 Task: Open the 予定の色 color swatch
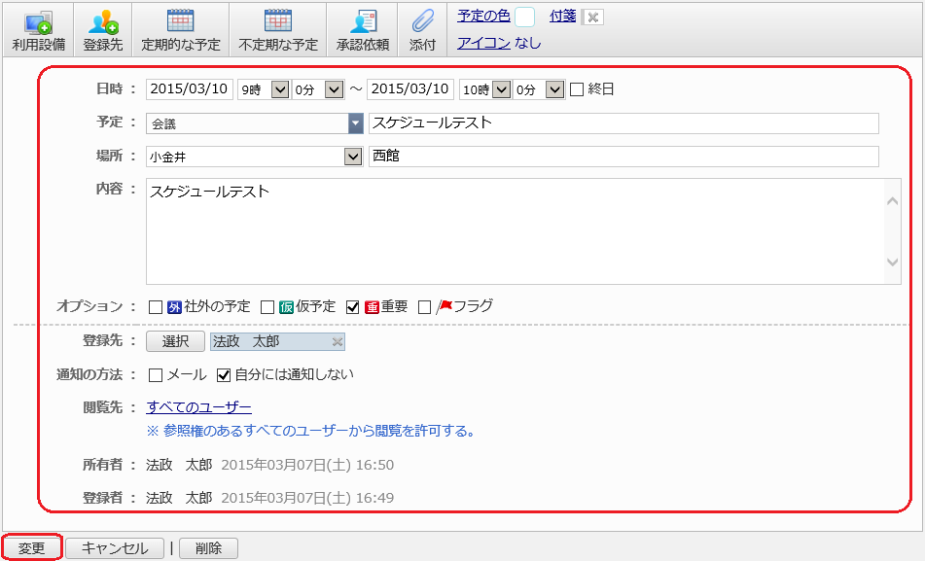point(524,18)
